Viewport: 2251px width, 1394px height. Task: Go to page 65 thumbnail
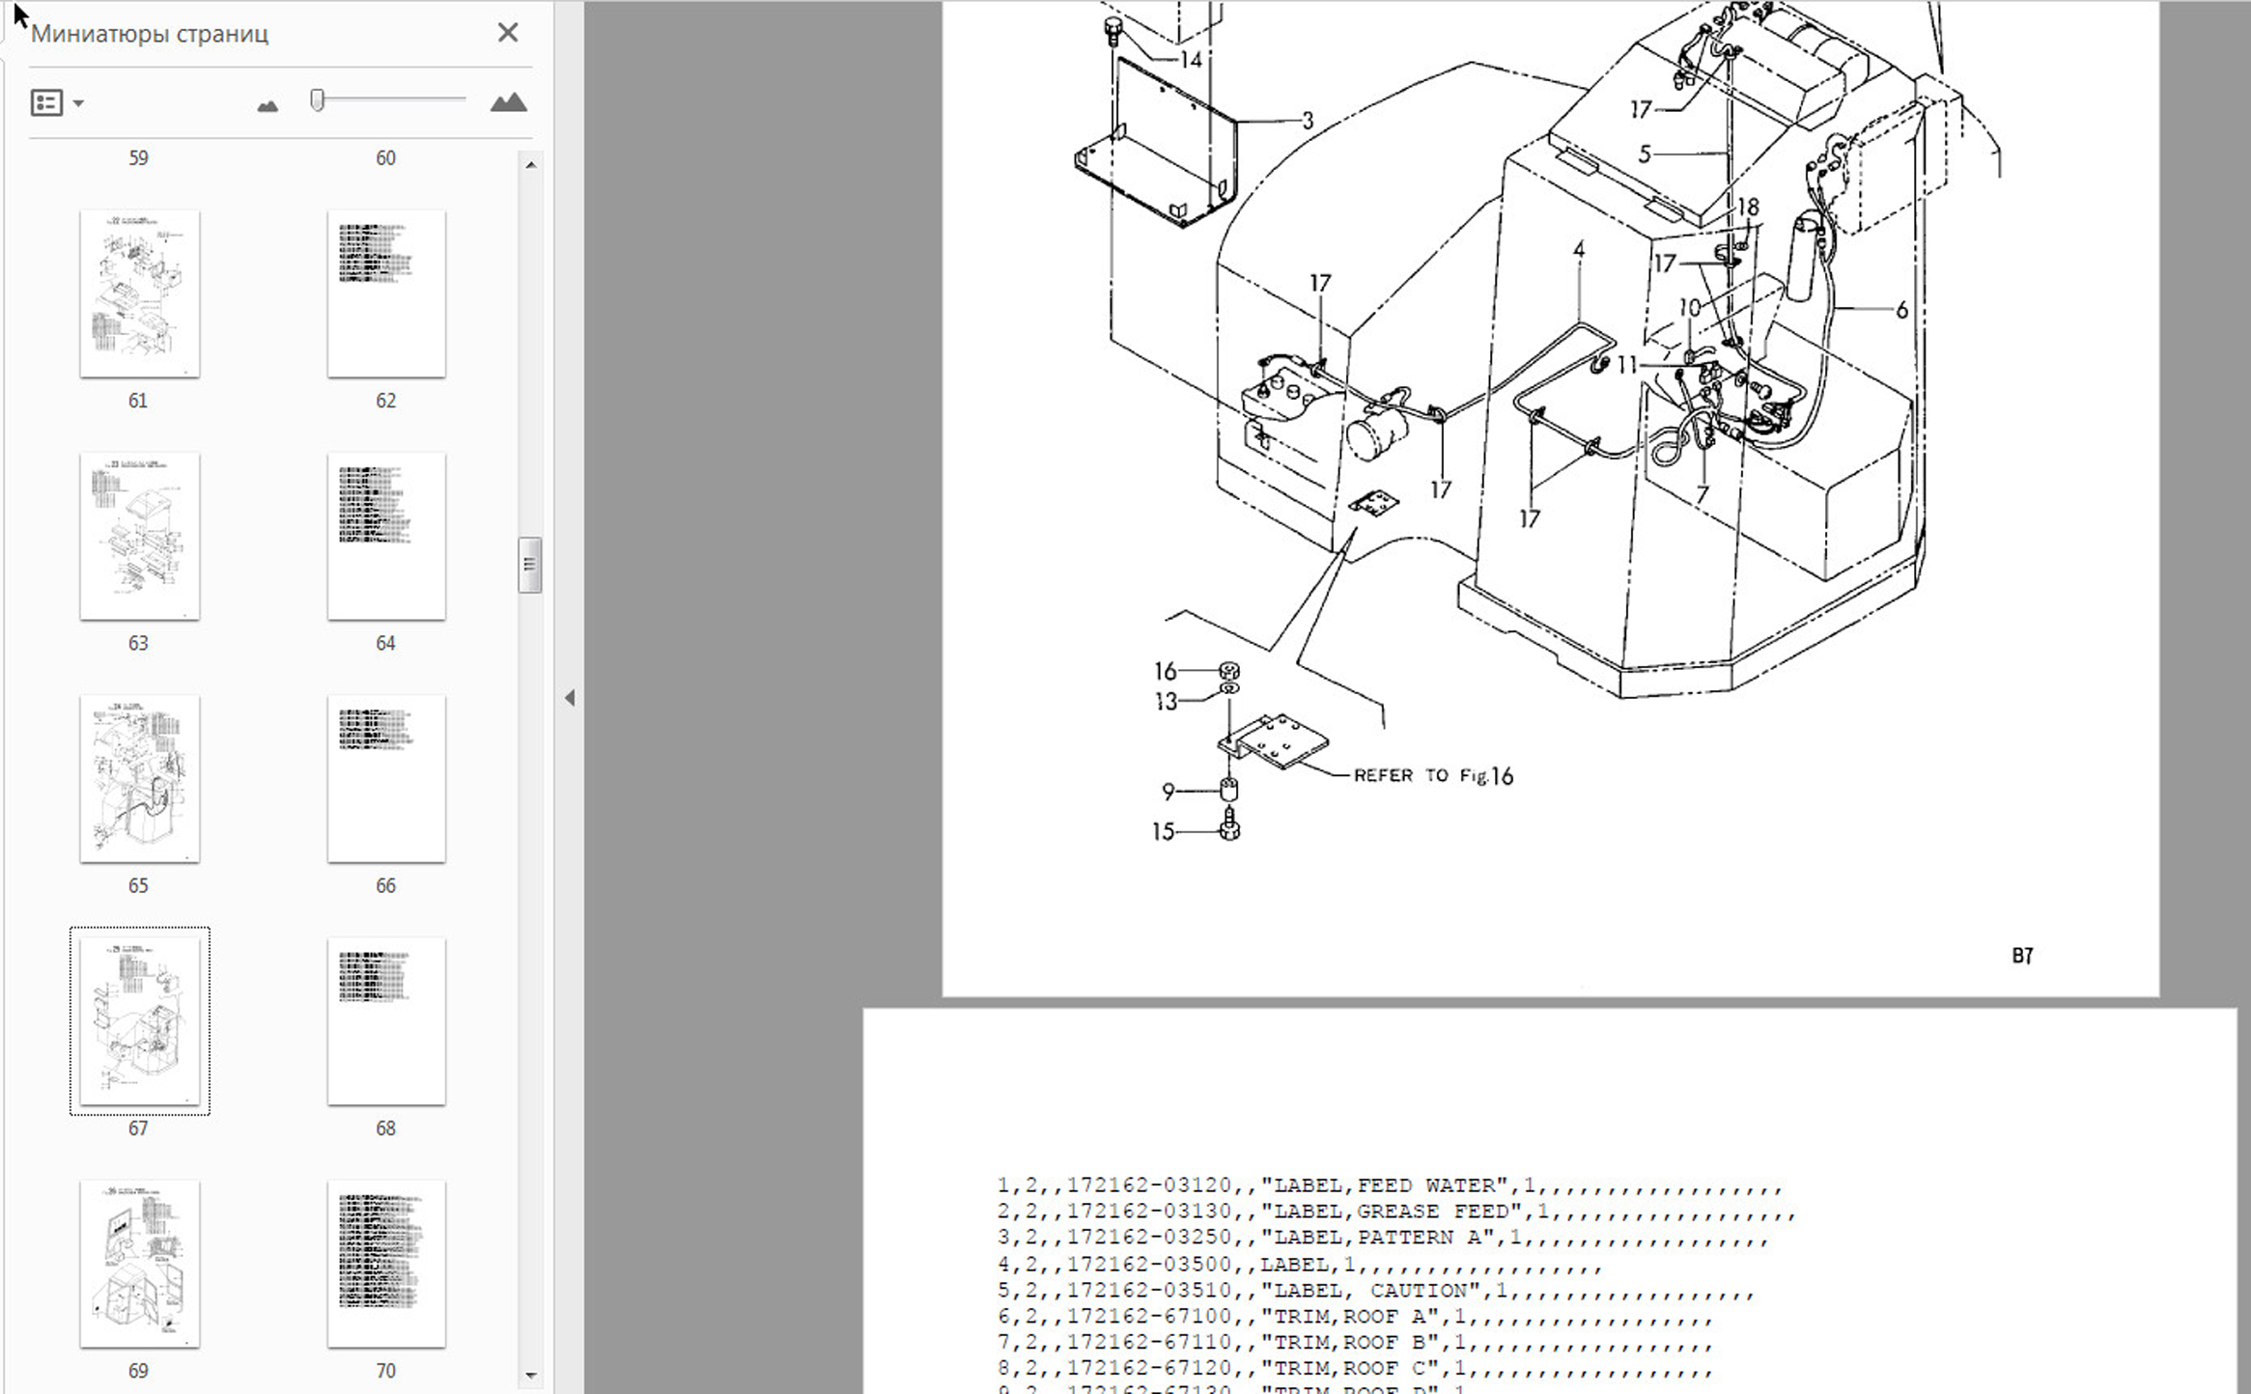coord(140,778)
